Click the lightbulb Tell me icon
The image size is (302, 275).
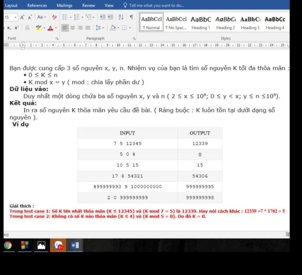[x=125, y=5]
